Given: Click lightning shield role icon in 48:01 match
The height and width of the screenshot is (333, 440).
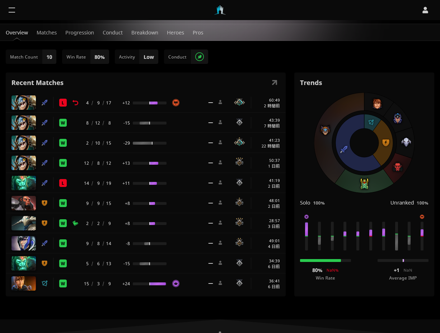Looking at the screenshot, I should click(x=45, y=203).
